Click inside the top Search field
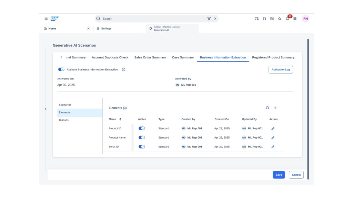The height and width of the screenshot is (198, 353). 152,19
